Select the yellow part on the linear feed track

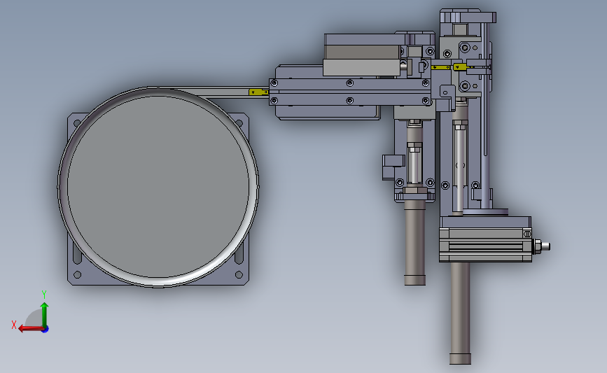click(x=258, y=92)
